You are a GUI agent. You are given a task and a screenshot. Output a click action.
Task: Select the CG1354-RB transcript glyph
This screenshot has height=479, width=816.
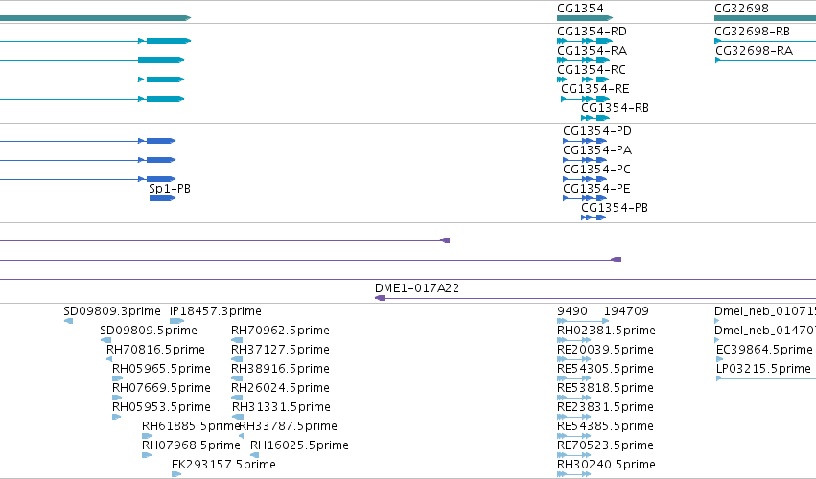point(595,118)
